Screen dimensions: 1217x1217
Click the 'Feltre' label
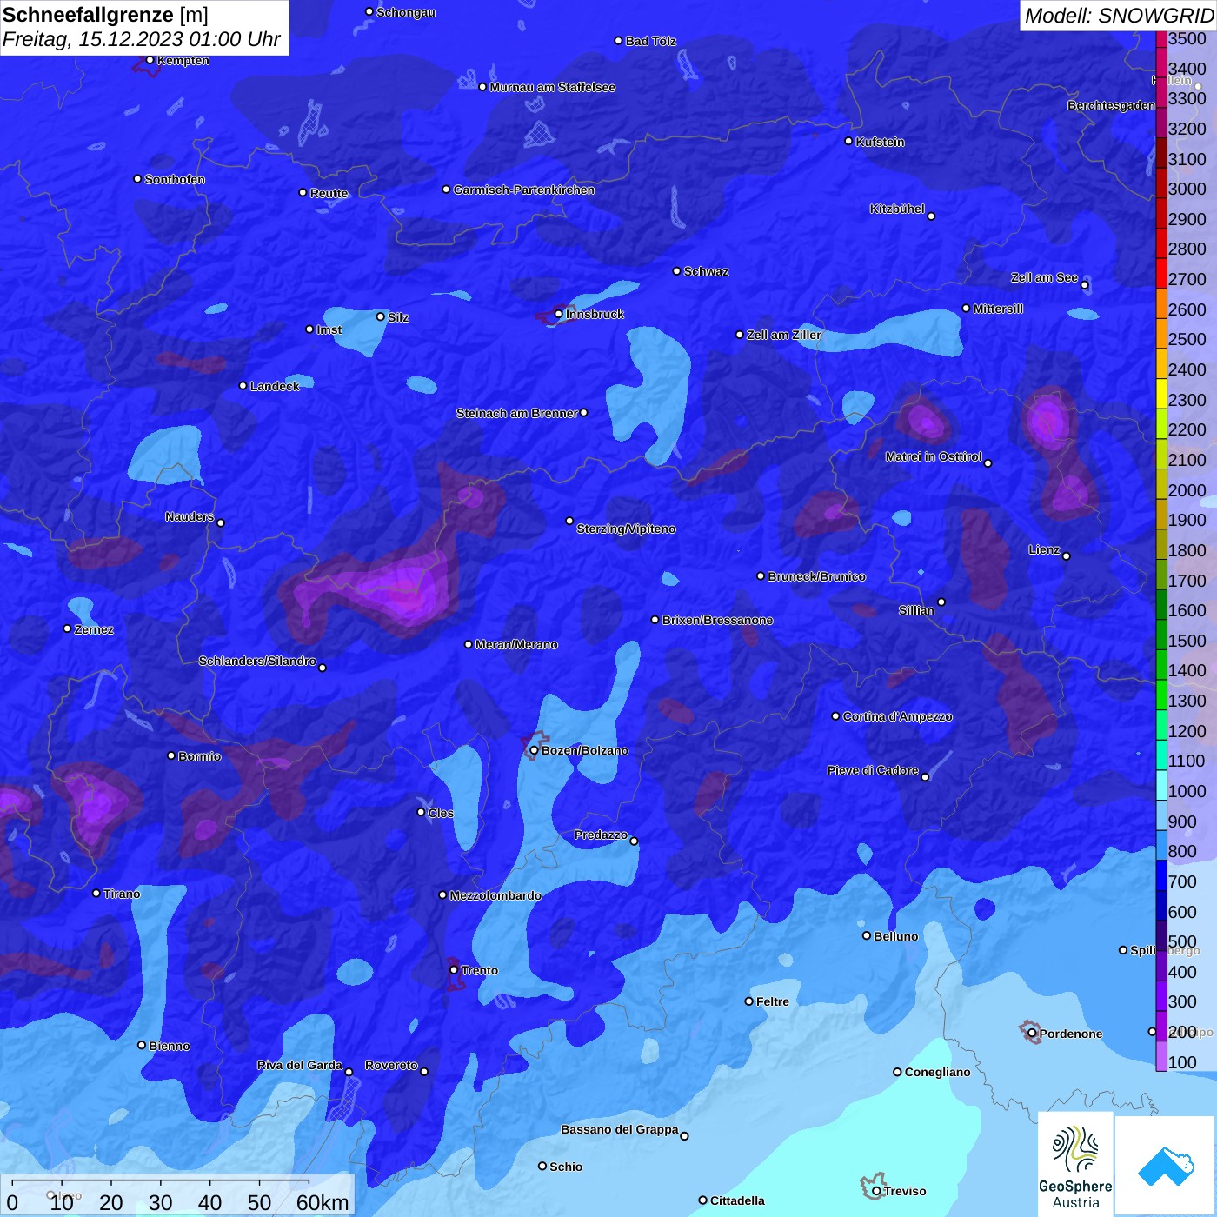click(773, 1001)
